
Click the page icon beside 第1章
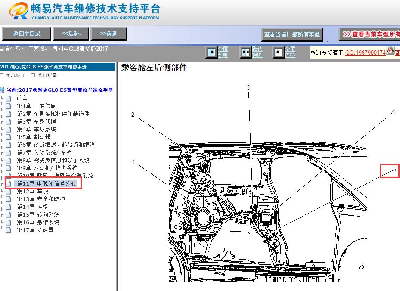(9, 106)
